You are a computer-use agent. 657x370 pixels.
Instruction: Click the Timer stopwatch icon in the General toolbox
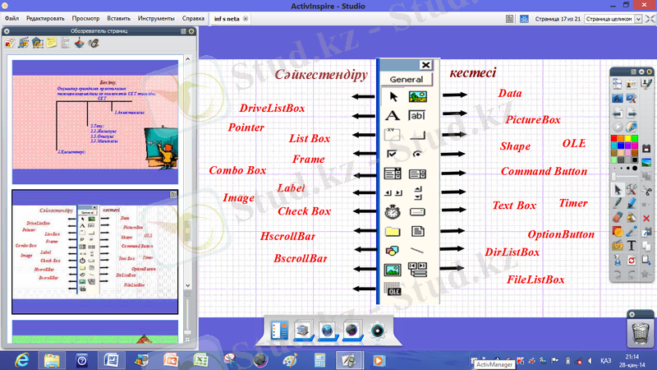[x=392, y=211]
